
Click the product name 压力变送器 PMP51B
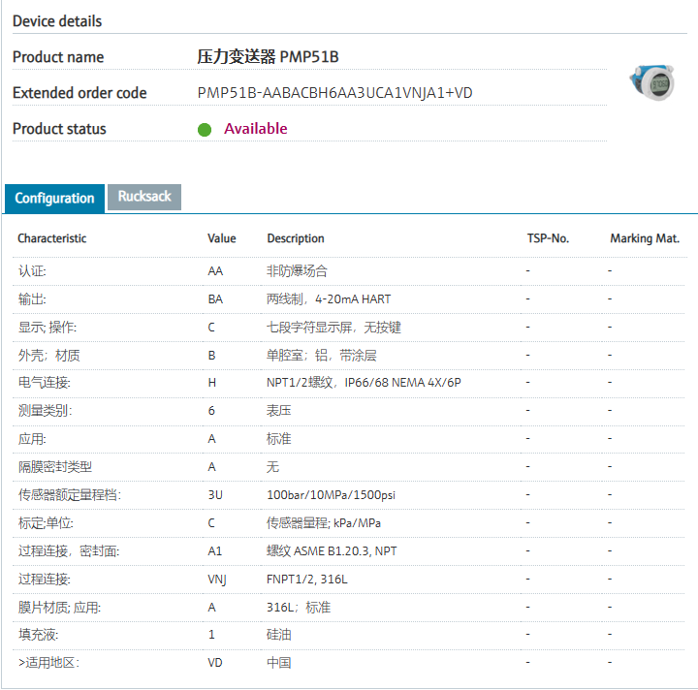coord(268,57)
